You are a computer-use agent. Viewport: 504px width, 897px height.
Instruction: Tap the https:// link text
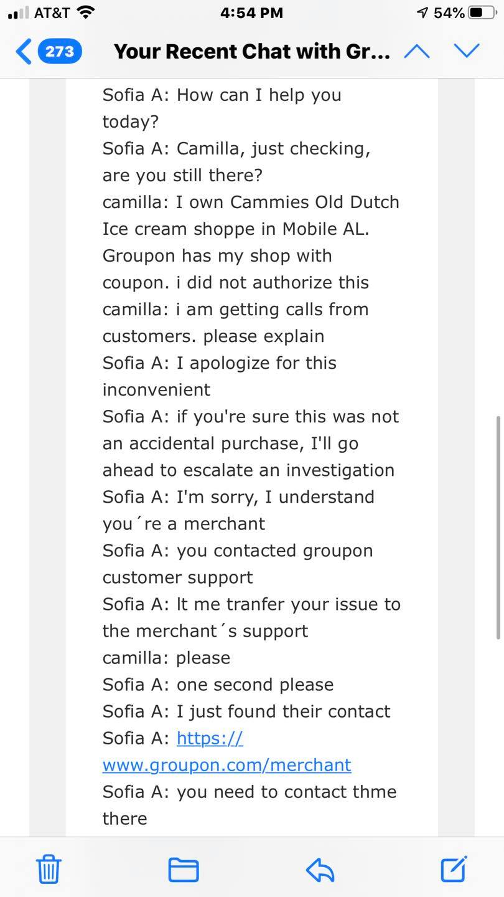tap(210, 738)
